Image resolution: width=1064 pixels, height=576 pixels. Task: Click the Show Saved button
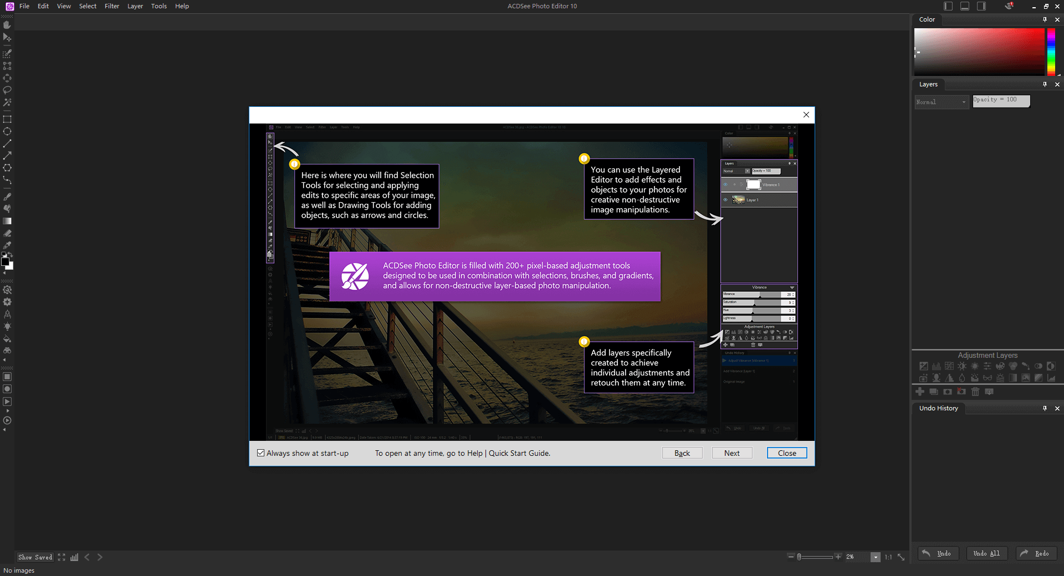click(x=35, y=557)
